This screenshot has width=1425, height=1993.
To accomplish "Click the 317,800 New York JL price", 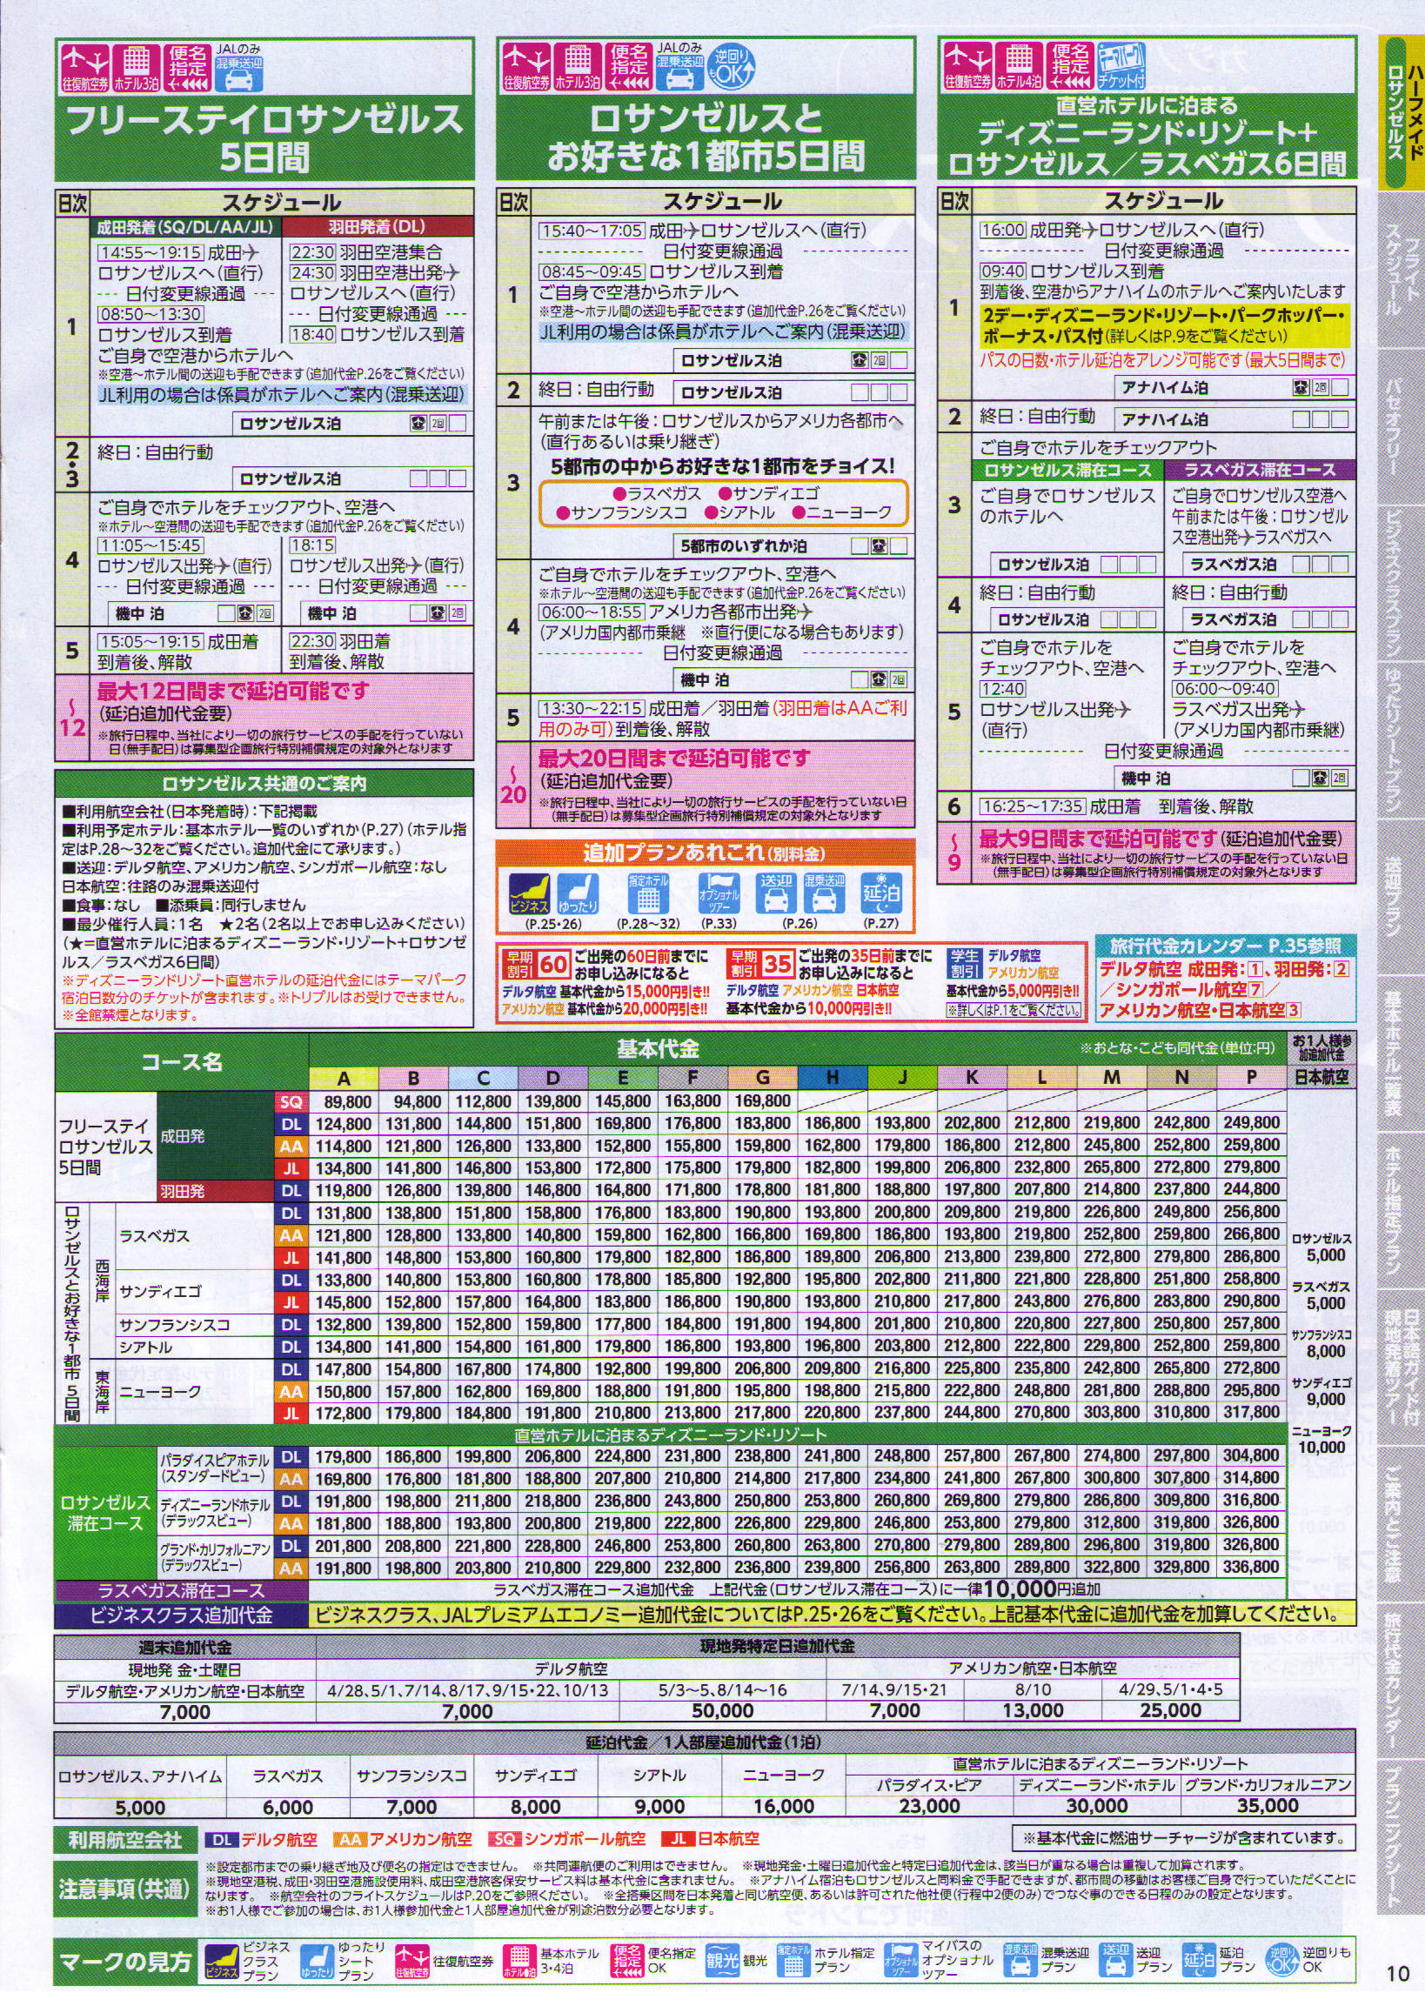I will tap(1251, 1413).
